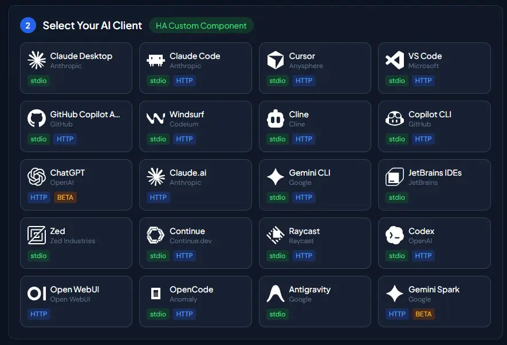The image size is (507, 345).
Task: Click the Windsurf wave icon
Action: (156, 118)
